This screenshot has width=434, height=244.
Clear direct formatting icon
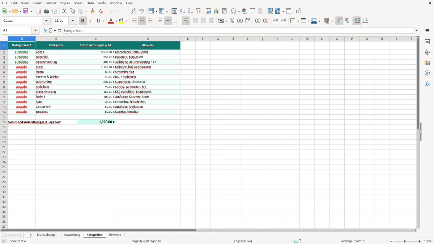101,11
